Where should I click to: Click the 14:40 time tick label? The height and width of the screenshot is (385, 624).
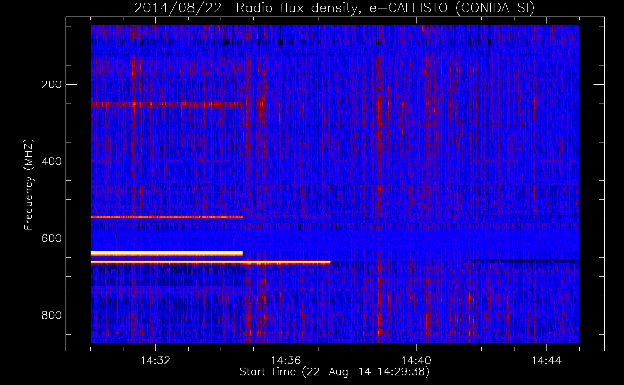416,361
